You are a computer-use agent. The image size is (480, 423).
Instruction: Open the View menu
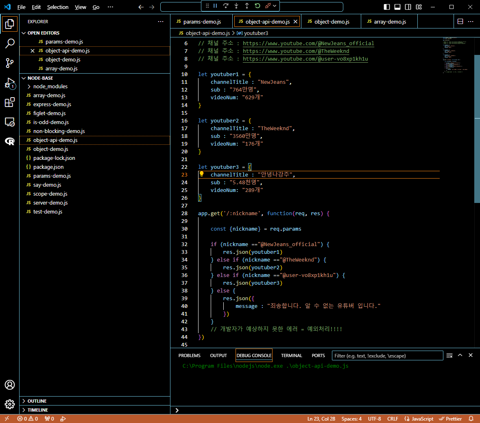80,7
